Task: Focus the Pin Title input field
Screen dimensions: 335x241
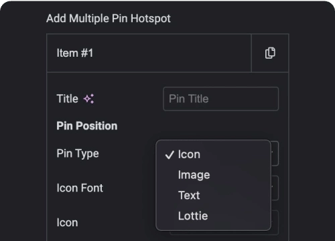Action: 221,99
